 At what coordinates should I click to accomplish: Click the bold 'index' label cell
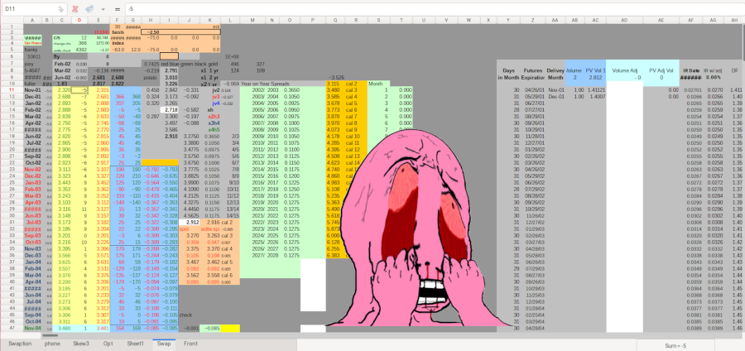[x=118, y=43]
